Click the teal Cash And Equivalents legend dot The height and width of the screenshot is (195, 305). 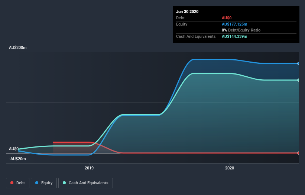pyautogui.click(x=64, y=183)
